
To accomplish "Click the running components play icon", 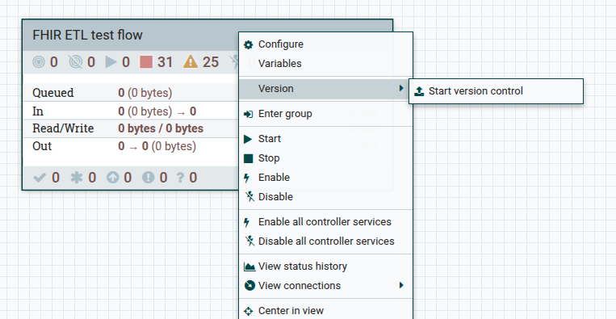I will coord(111,62).
